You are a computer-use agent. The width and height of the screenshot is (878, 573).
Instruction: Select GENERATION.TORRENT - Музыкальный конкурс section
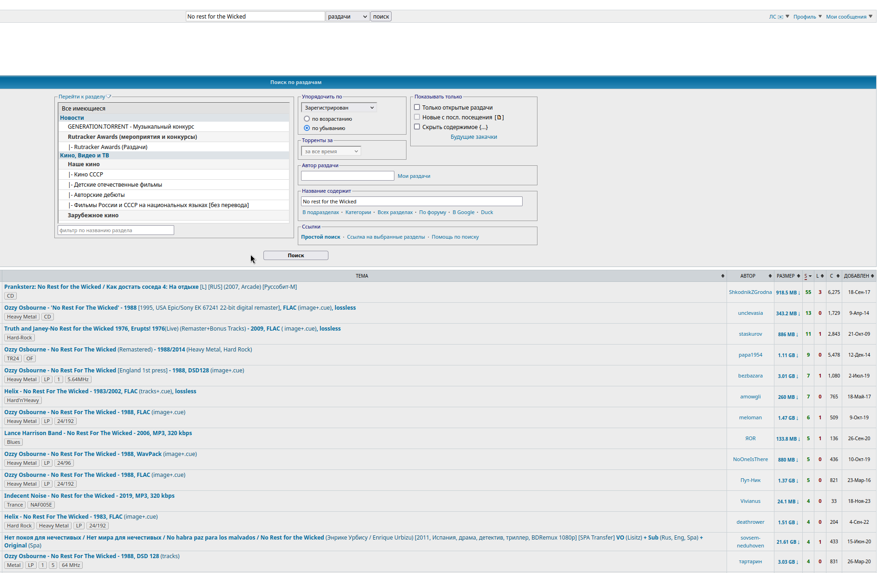[x=174, y=126]
